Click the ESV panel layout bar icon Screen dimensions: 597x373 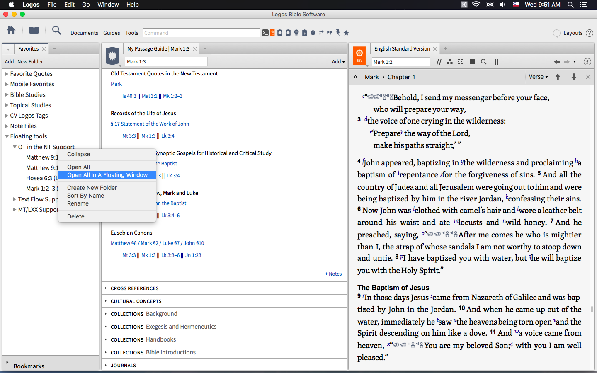click(472, 62)
